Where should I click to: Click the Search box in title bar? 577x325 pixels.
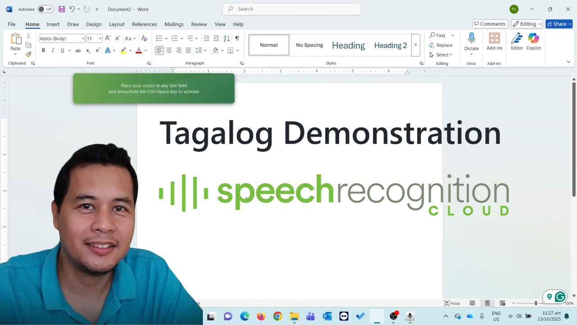click(291, 9)
